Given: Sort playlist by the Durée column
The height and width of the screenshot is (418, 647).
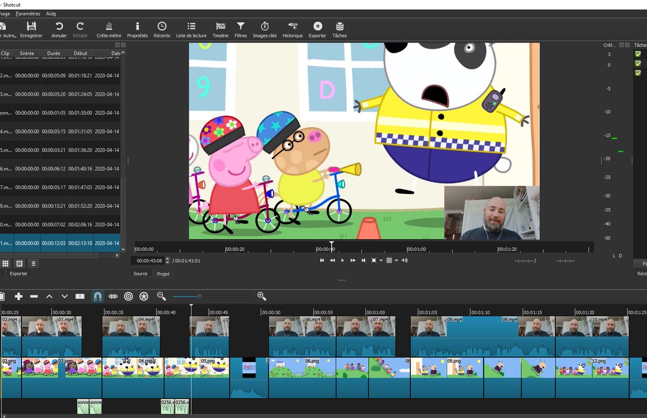Looking at the screenshot, I should click(54, 53).
